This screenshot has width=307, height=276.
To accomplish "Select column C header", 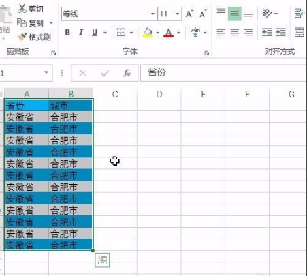I will point(115,94).
